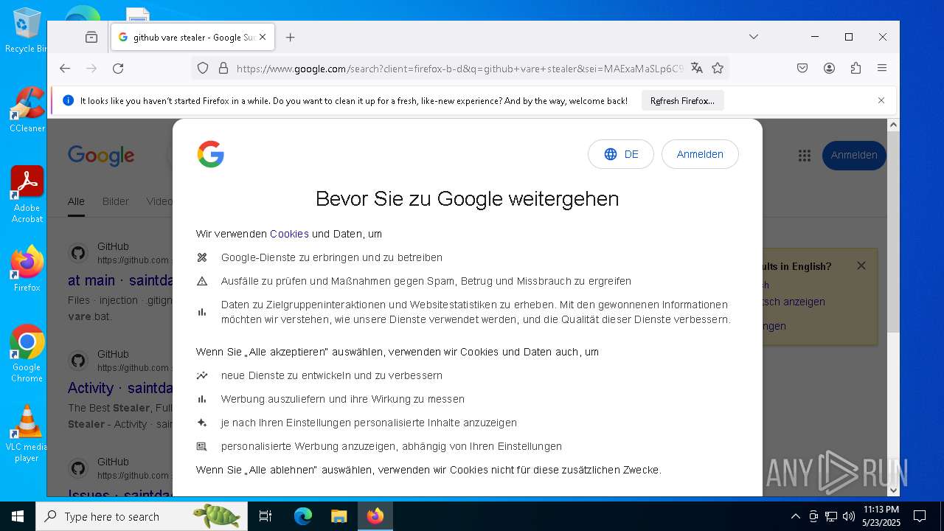Show hidden system tray icons
Viewport: 944px width, 531px height.
pyautogui.click(x=795, y=516)
